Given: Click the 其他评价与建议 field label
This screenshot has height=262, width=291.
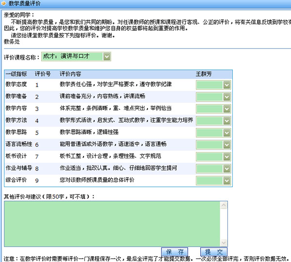Looking at the screenshot, I should pyautogui.click(x=49, y=196).
